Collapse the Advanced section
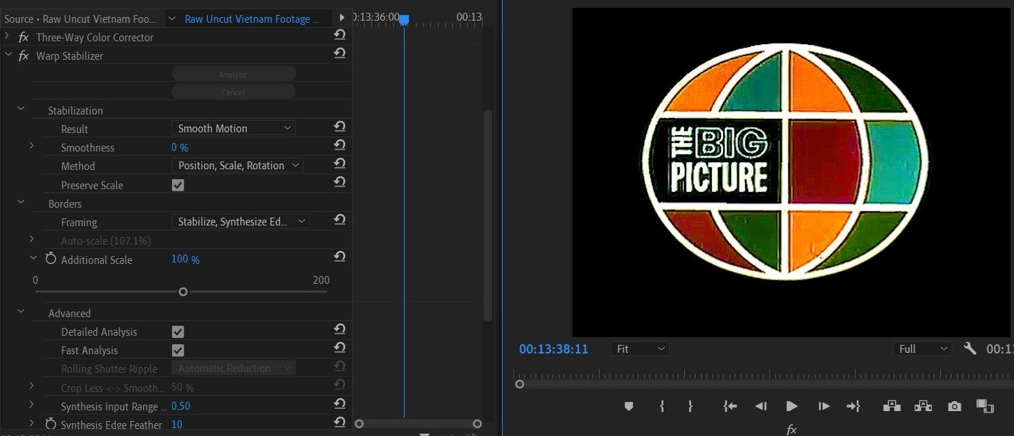Image resolution: width=1014 pixels, height=436 pixels. [x=21, y=312]
